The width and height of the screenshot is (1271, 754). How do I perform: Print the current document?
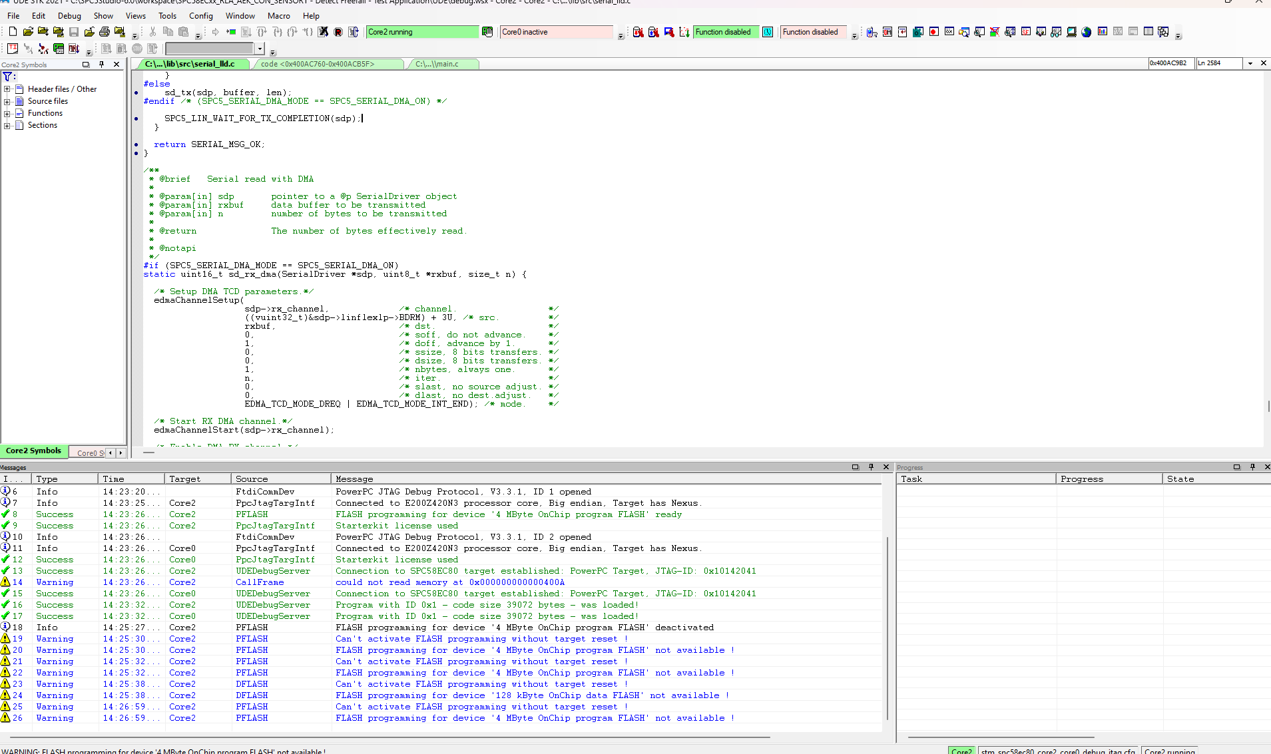tap(103, 31)
